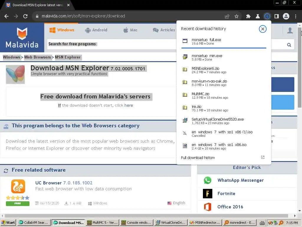Open the side panel icon
The width and height of the screenshot is (302, 227).
277,17
